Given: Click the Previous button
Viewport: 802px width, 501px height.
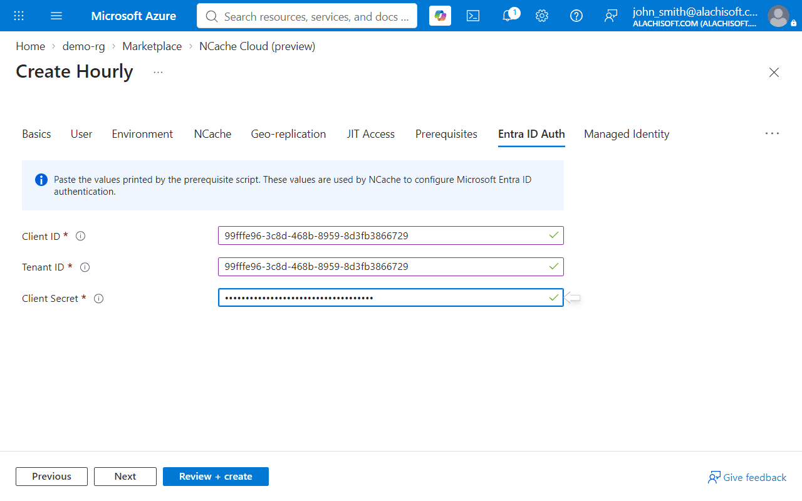Looking at the screenshot, I should [x=52, y=477].
